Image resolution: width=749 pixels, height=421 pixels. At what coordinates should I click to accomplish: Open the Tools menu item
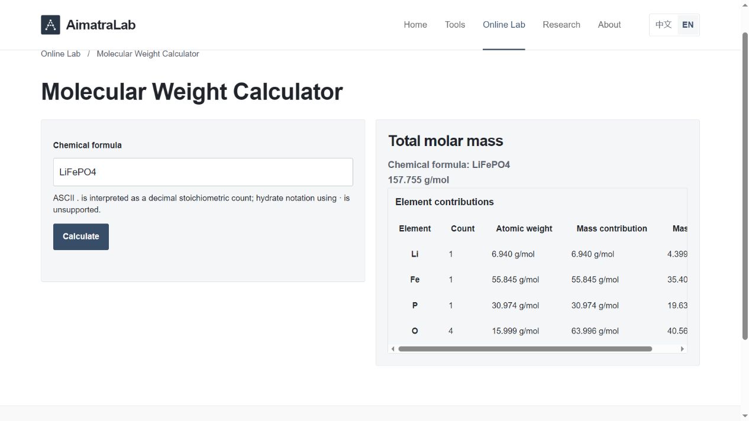455,25
